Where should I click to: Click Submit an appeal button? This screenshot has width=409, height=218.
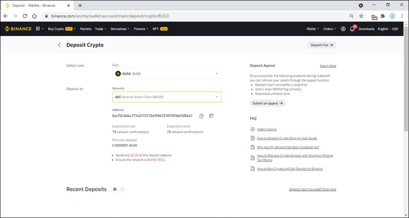268,103
